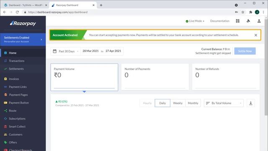Click the Subscriptions icon
This screenshot has width=268, height=151.
click(x=5, y=118)
